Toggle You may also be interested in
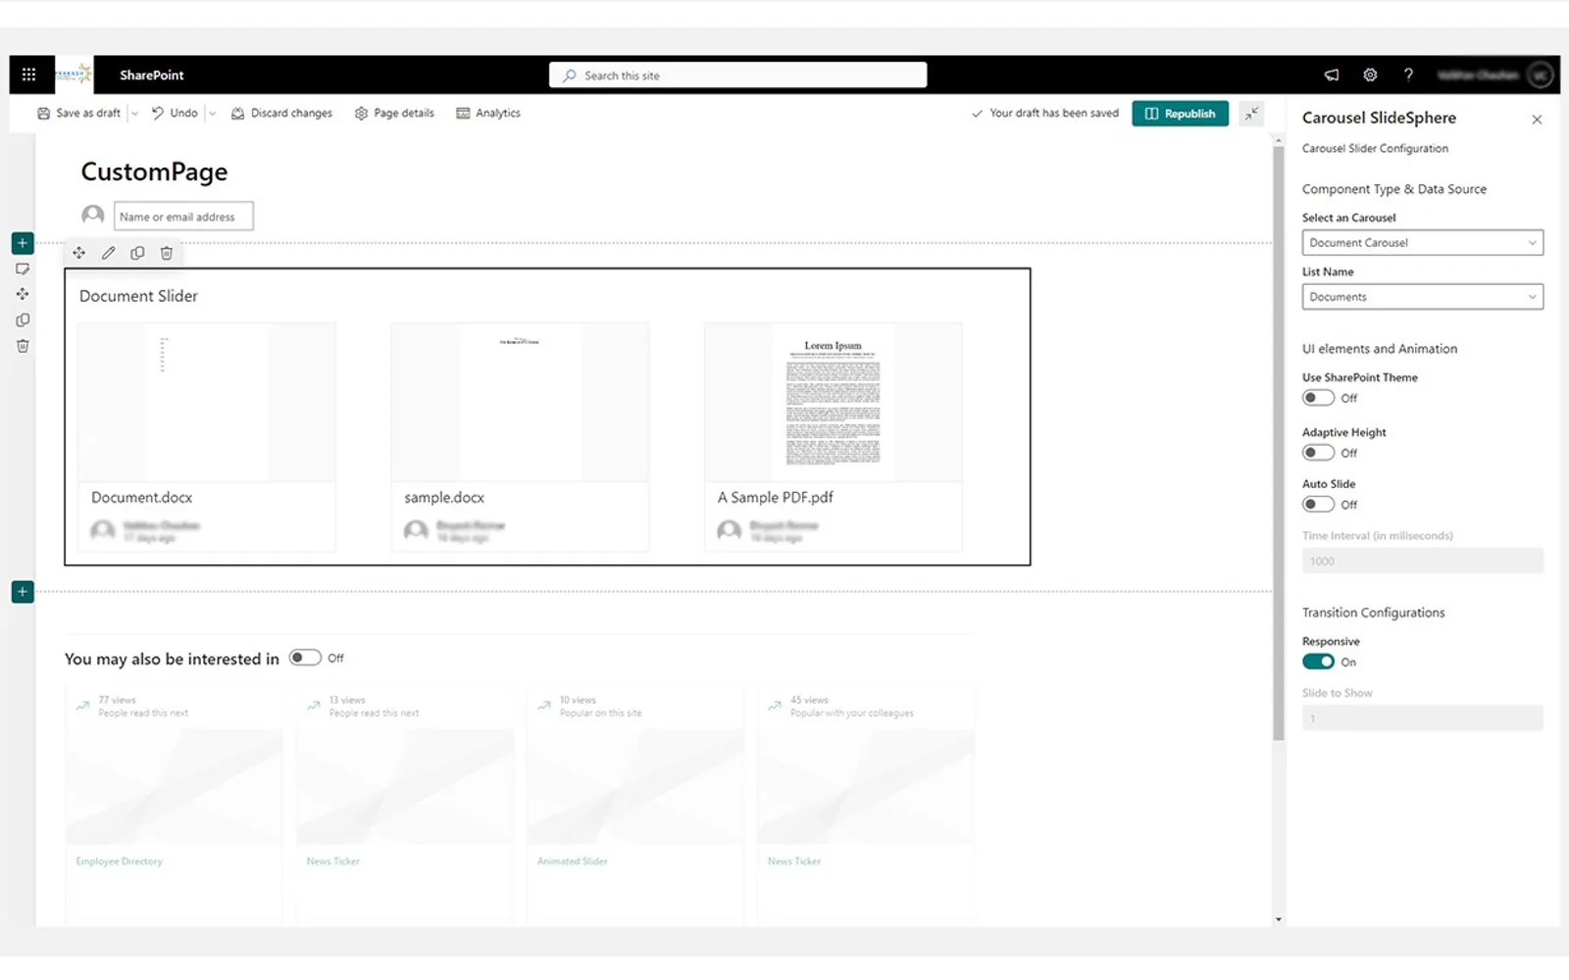The image size is (1569, 980). 305,658
